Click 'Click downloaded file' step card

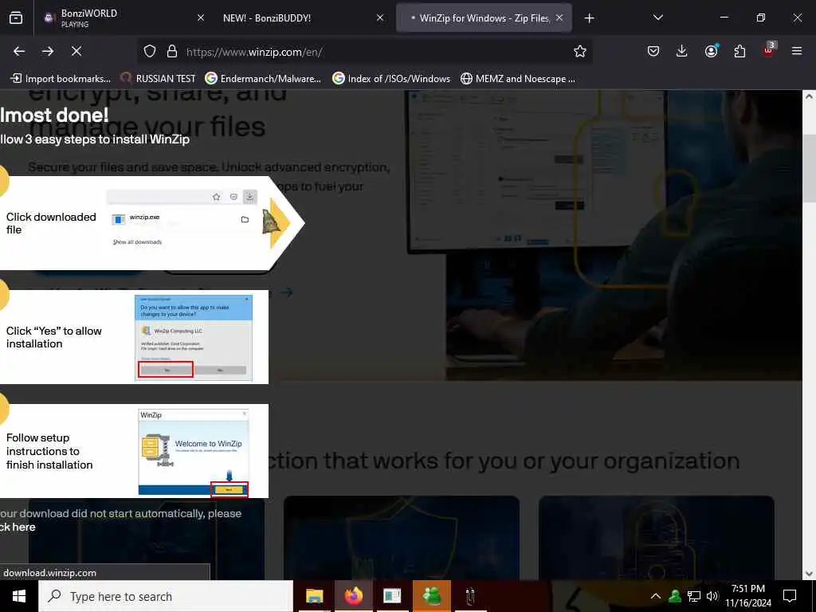[151, 223]
